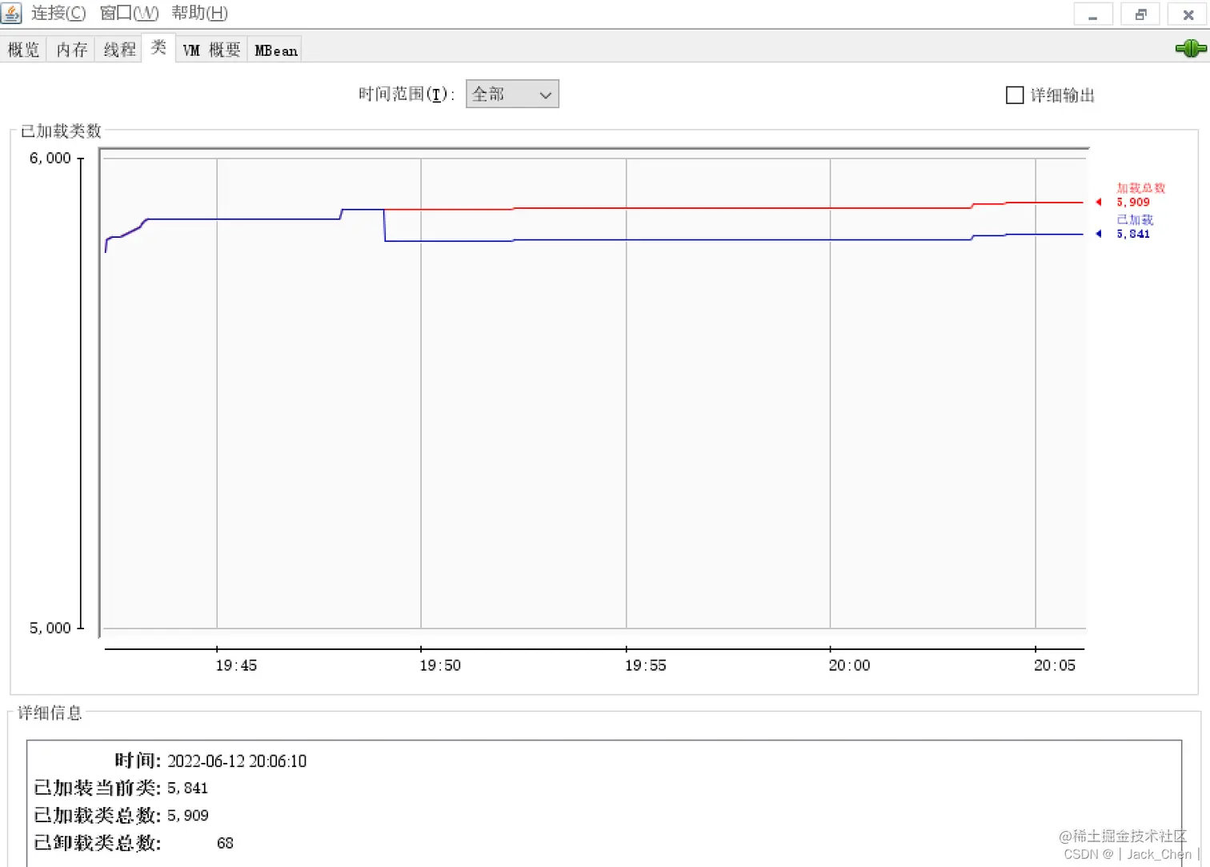
Task: Click the green connection status icon
Action: pos(1191,49)
